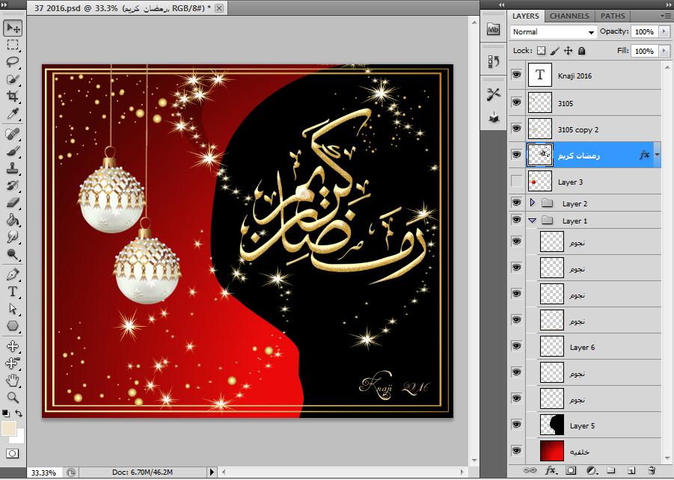Open the Normal blend mode dropdown

tap(554, 32)
